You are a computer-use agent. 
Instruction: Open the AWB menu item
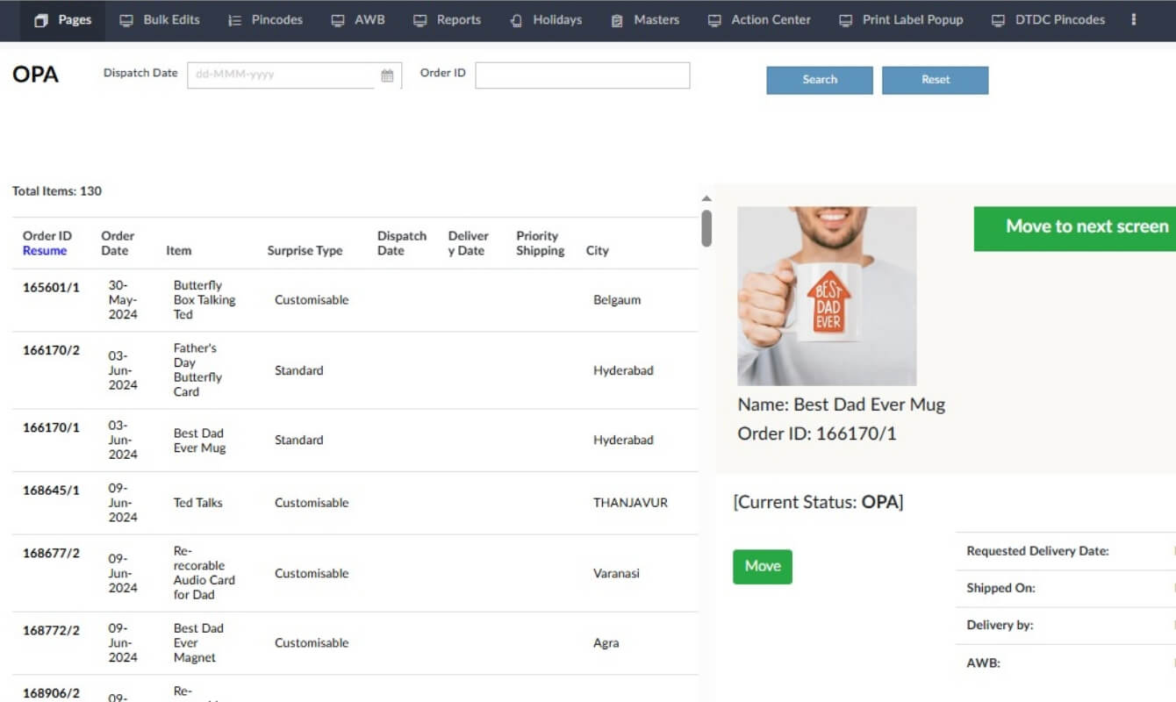(358, 19)
